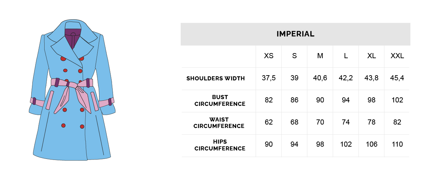Select the XXL size column header
The image size is (440, 180).
point(397,56)
